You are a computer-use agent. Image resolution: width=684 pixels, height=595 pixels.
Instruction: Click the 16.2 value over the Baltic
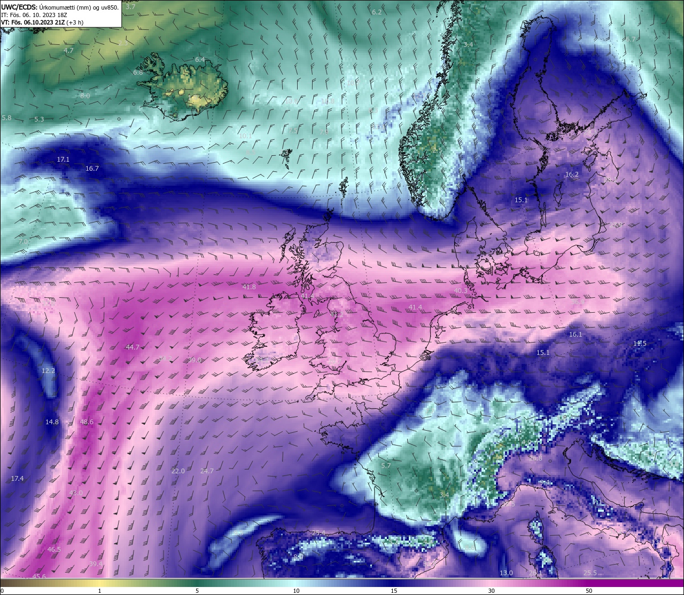[572, 174]
